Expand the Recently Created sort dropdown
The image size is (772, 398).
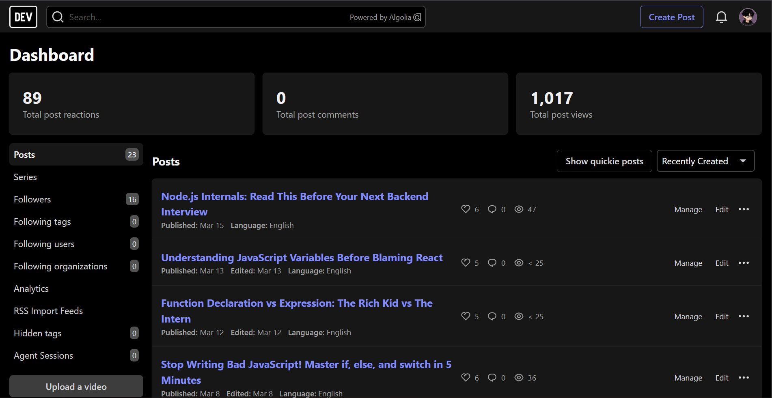coord(705,161)
